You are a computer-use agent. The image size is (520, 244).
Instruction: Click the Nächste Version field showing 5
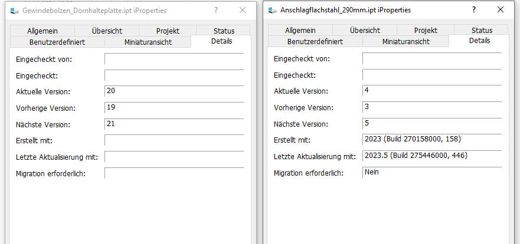[x=432, y=124]
